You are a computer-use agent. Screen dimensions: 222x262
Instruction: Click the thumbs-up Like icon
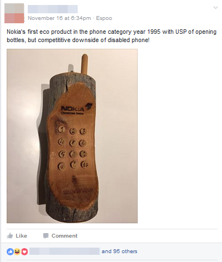(10, 235)
